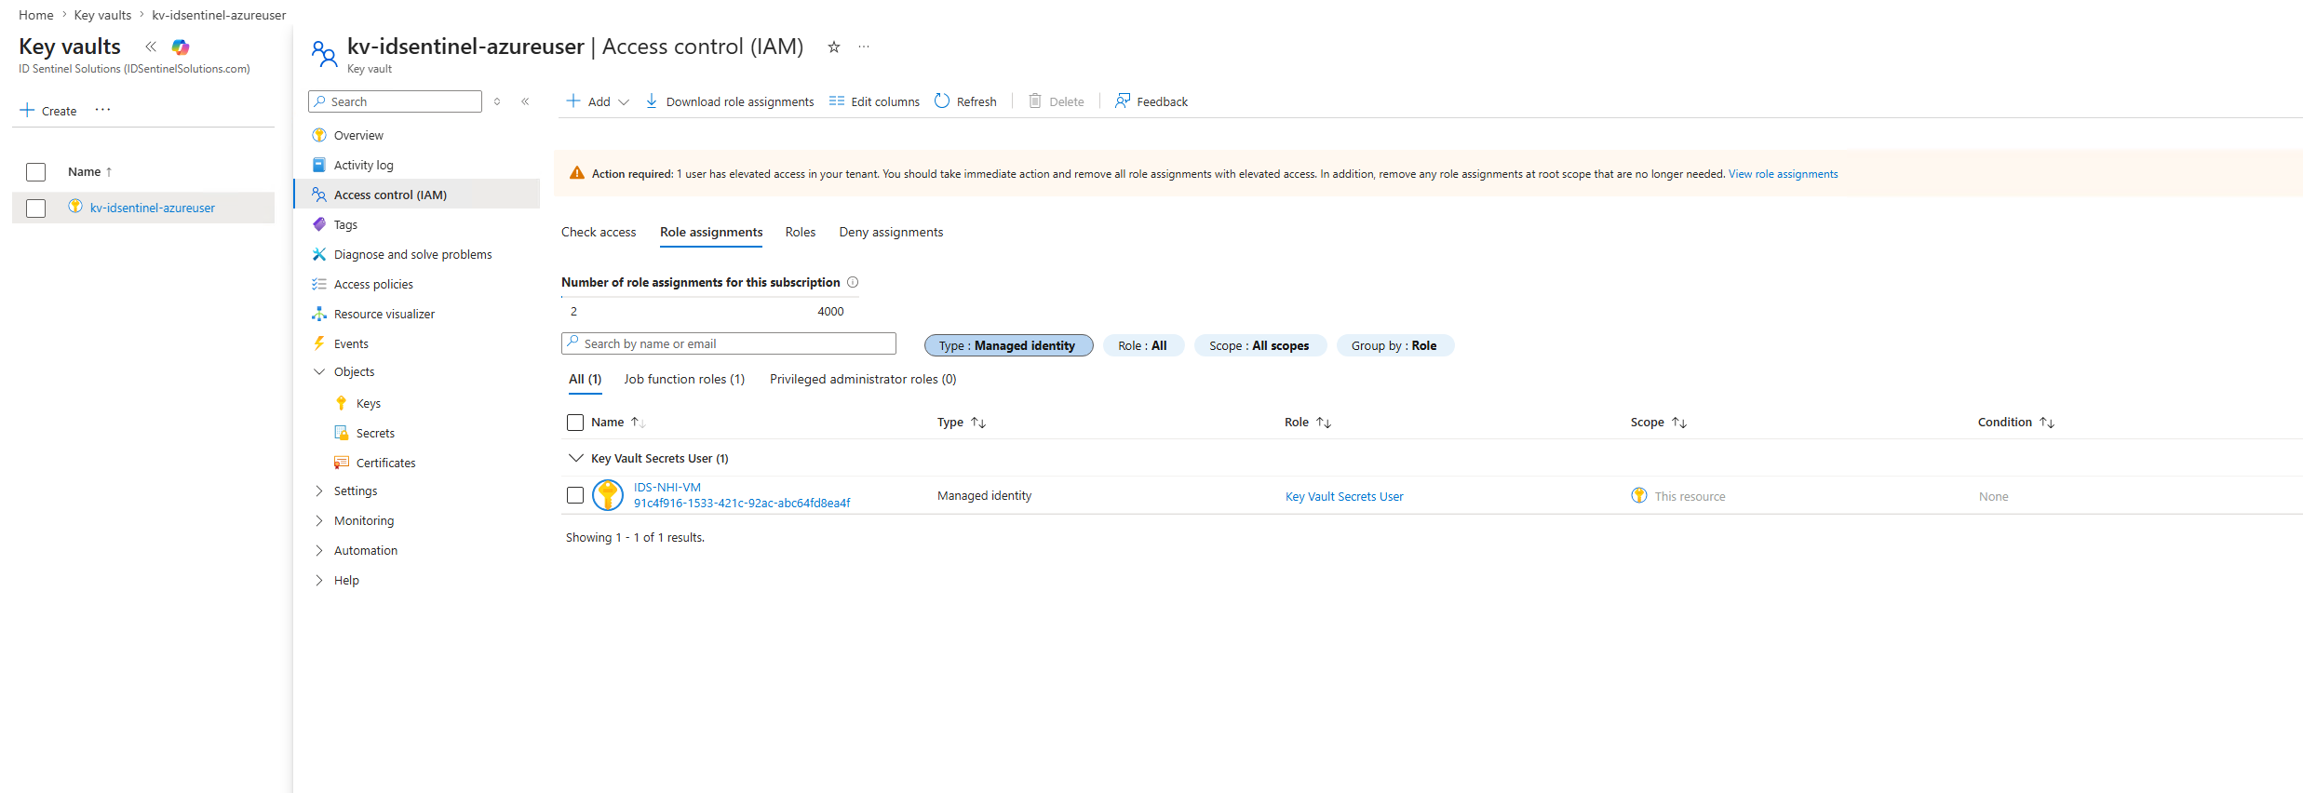
Task: Open the View role assignments link
Action: 1784,174
